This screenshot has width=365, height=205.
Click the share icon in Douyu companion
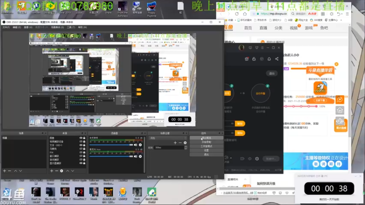(277, 59)
